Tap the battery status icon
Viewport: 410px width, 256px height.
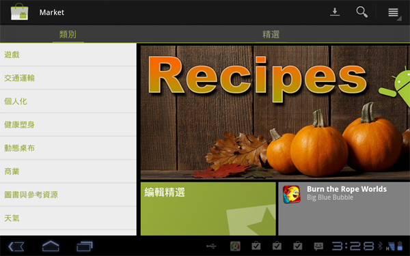400,246
